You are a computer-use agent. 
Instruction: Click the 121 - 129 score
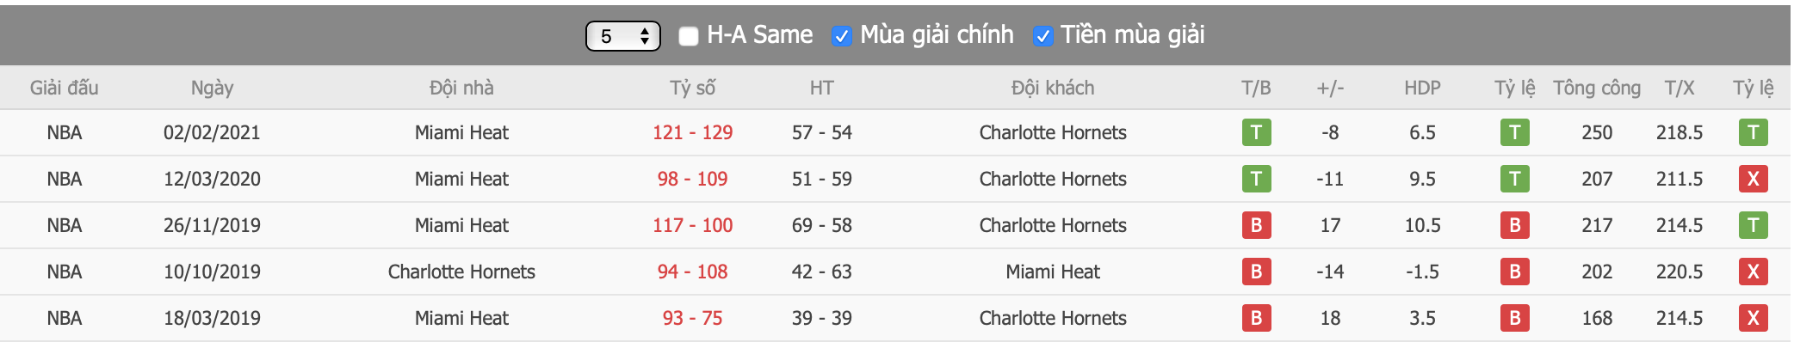(692, 132)
